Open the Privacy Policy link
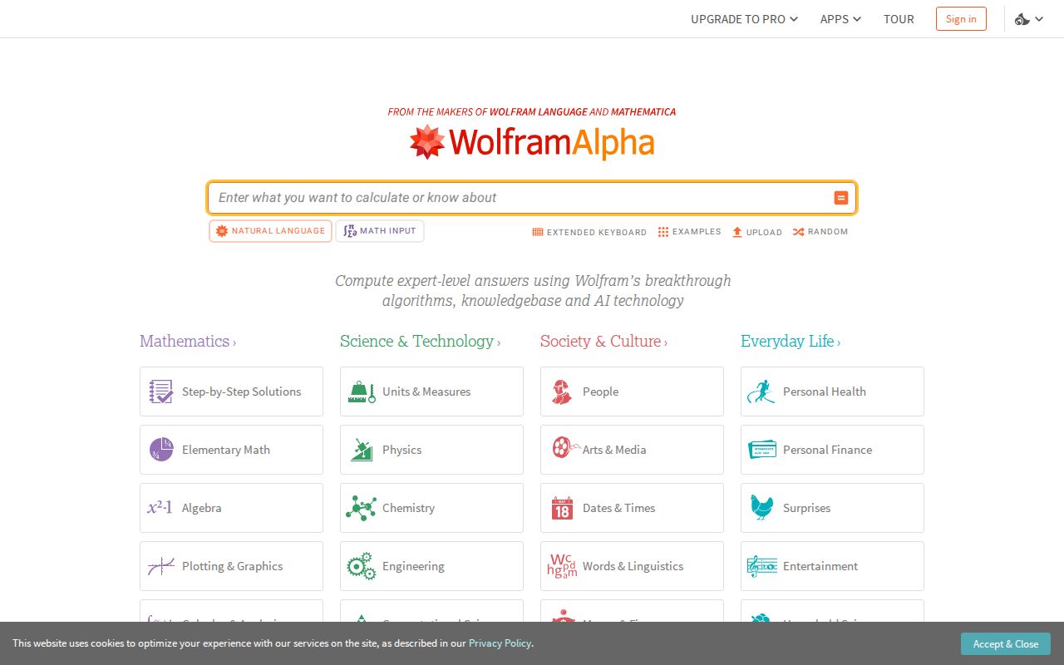Screen dimensions: 1064x665 500,643
